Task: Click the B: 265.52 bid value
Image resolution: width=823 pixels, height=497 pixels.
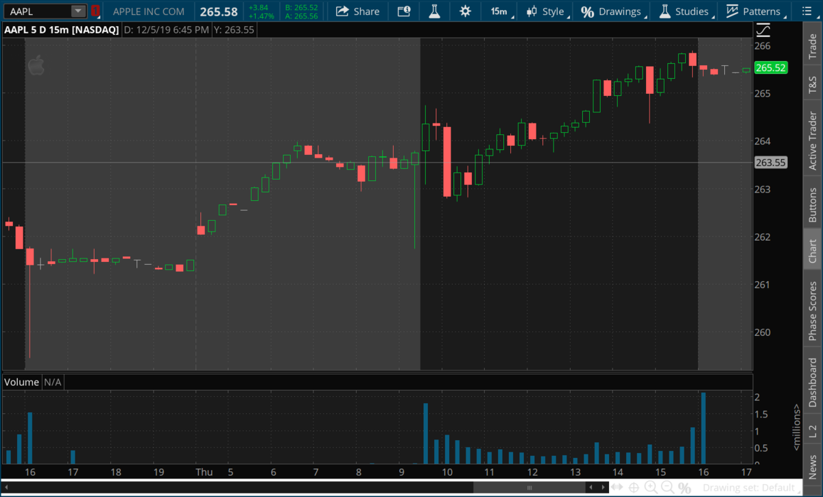Action: (x=302, y=8)
